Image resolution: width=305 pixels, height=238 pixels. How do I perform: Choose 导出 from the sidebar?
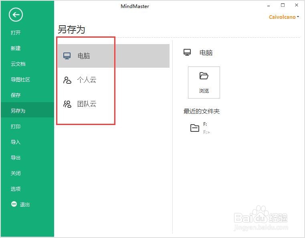(x=16, y=157)
